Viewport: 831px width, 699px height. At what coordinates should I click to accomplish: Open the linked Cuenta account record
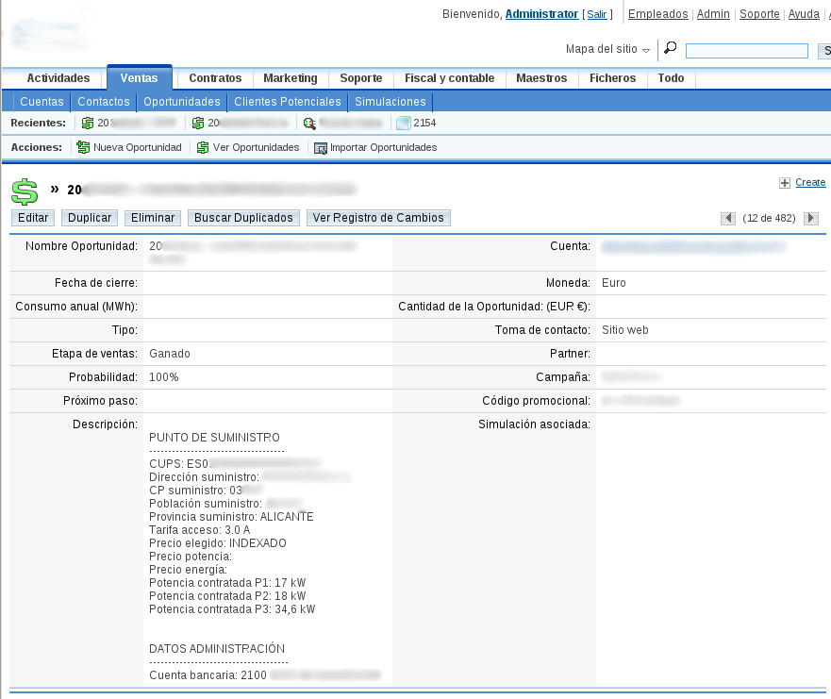coord(695,246)
